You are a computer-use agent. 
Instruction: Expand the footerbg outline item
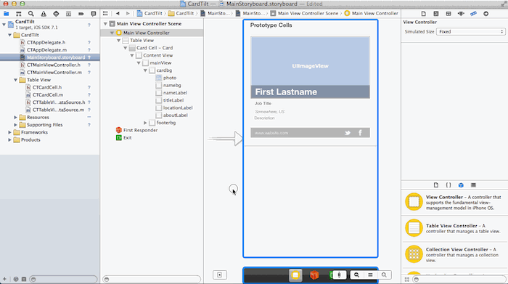tap(145, 123)
